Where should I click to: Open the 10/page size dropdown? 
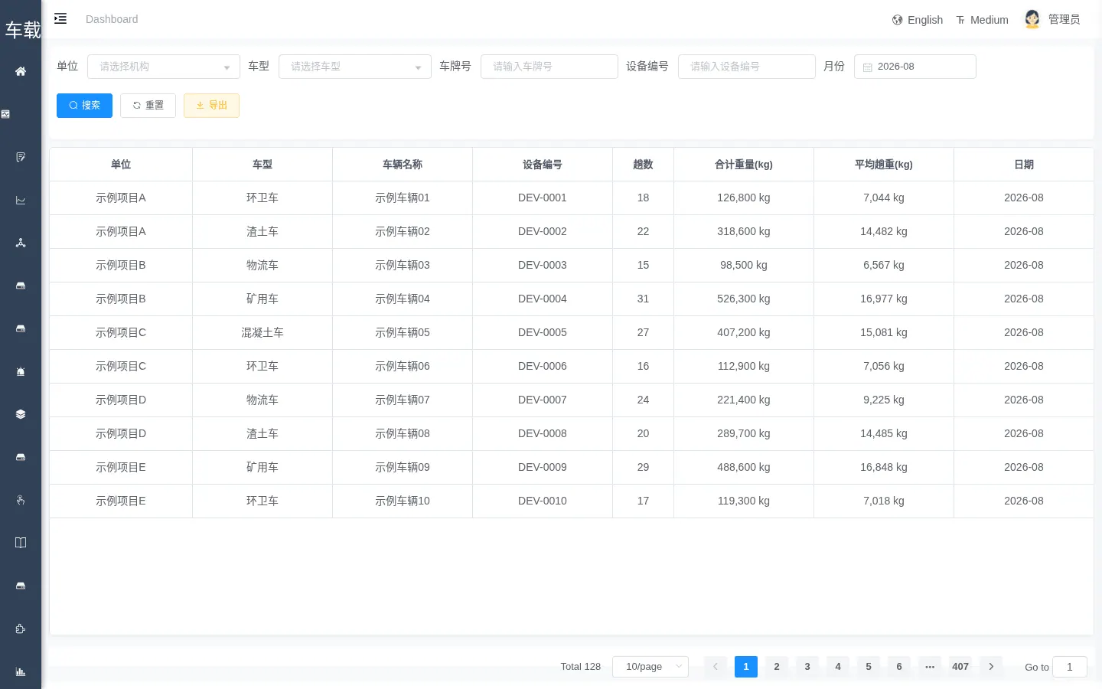[650, 667]
